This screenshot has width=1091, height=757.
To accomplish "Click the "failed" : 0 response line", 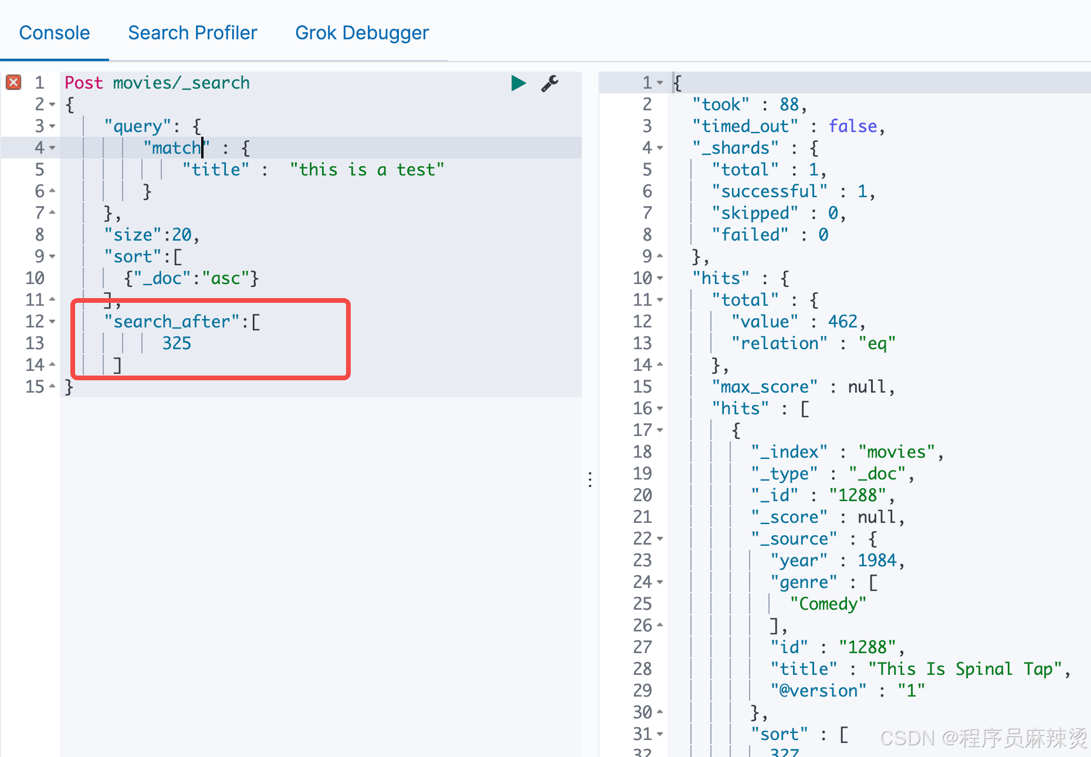I will click(770, 235).
